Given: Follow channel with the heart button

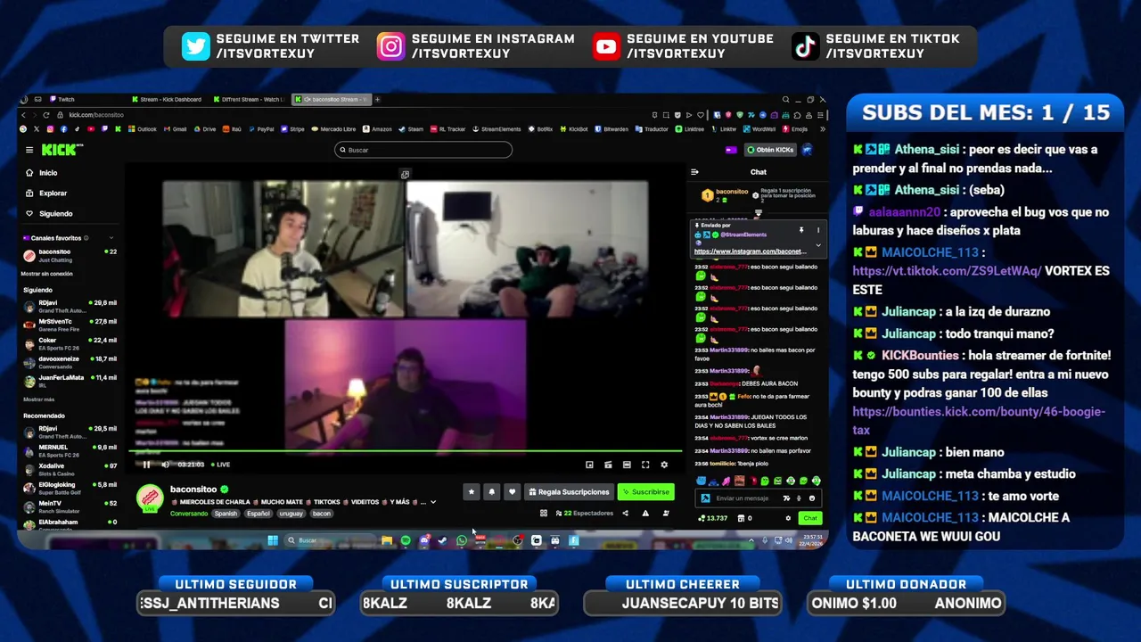Looking at the screenshot, I should [x=512, y=491].
